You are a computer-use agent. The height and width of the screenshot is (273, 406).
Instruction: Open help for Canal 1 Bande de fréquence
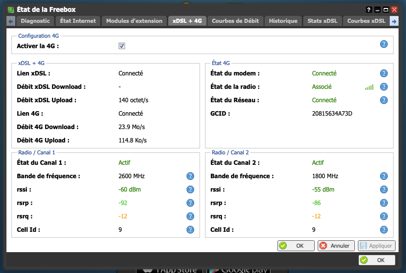pyautogui.click(x=190, y=176)
